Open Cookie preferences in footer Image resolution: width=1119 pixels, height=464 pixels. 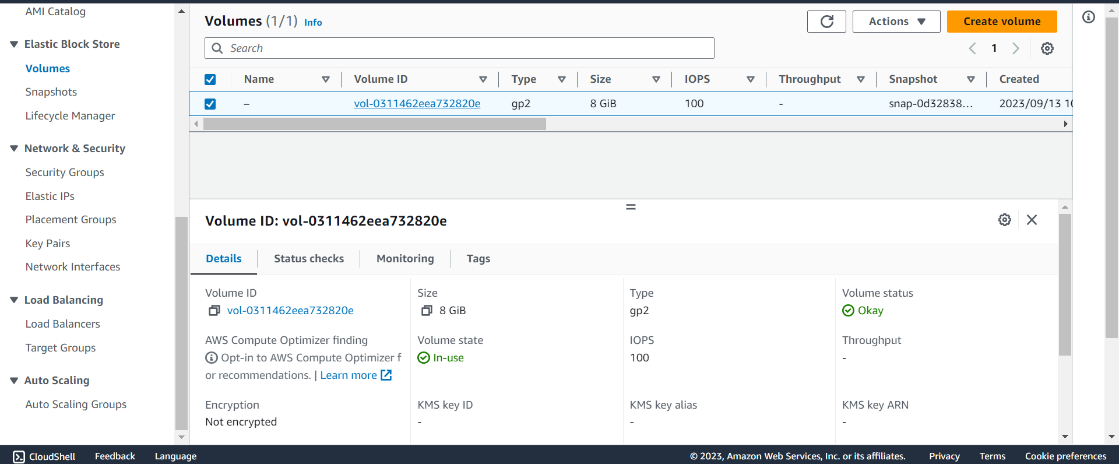[1065, 456]
